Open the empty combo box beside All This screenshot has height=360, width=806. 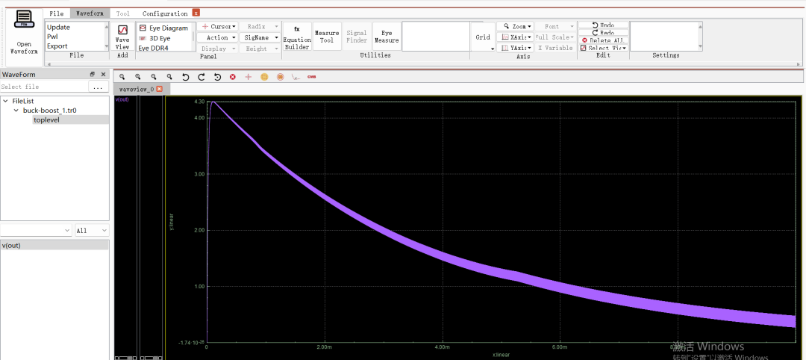[36, 230]
